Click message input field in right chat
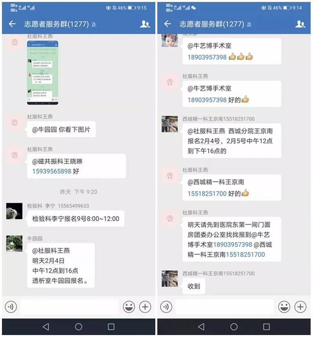The width and height of the screenshot is (313, 337). pos(225,307)
